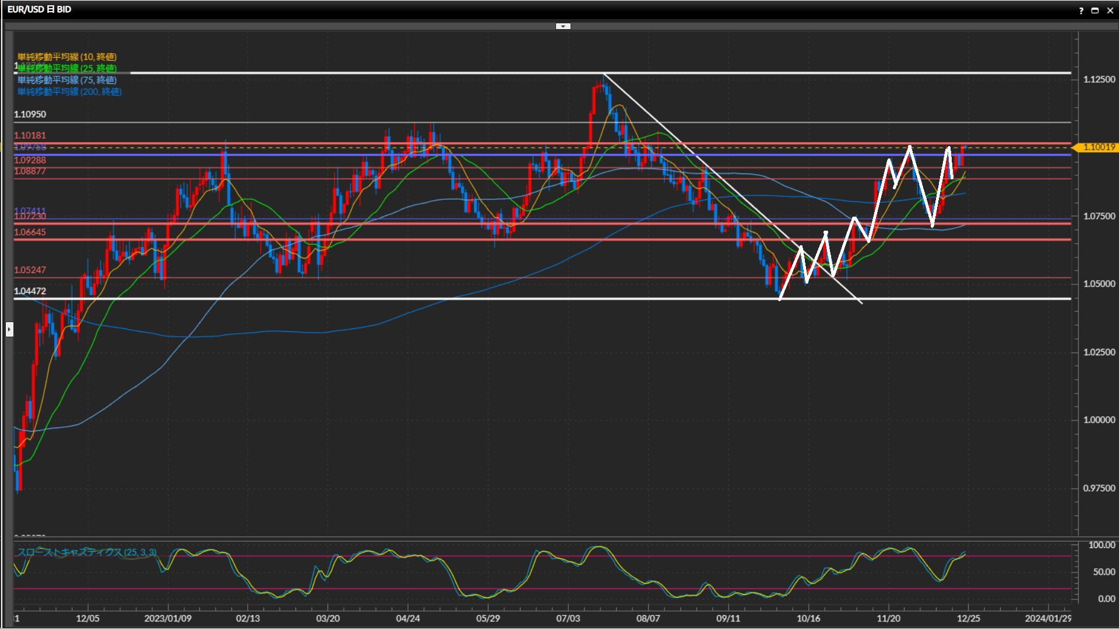Select the 10-period moving average label

[67, 56]
